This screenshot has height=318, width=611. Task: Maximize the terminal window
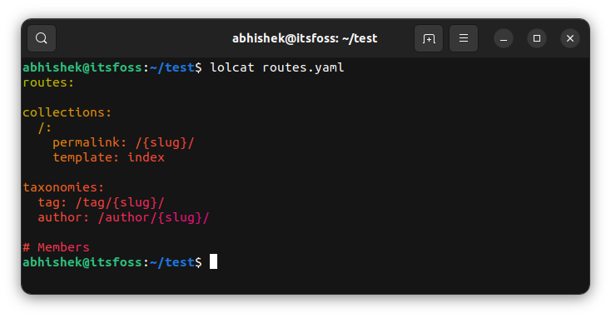(537, 38)
